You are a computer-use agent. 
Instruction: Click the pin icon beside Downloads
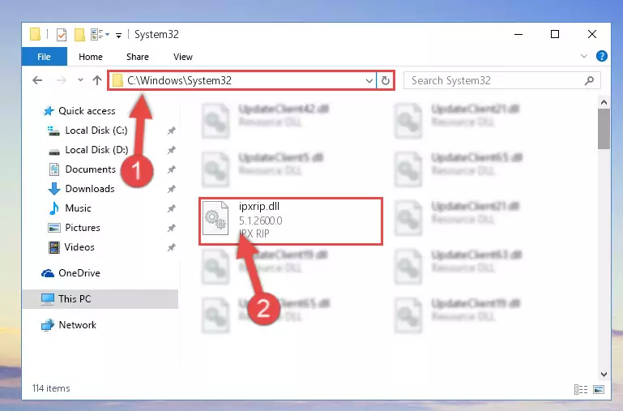pyautogui.click(x=171, y=189)
